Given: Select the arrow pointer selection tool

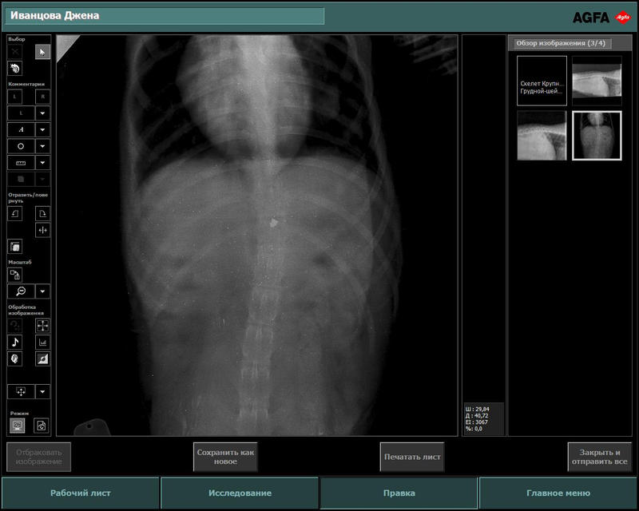Looking at the screenshot, I should coord(42,52).
